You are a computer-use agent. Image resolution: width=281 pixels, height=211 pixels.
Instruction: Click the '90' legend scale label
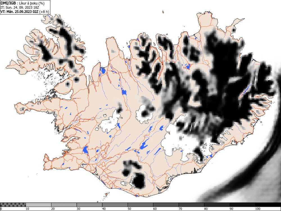pos(231,209)
